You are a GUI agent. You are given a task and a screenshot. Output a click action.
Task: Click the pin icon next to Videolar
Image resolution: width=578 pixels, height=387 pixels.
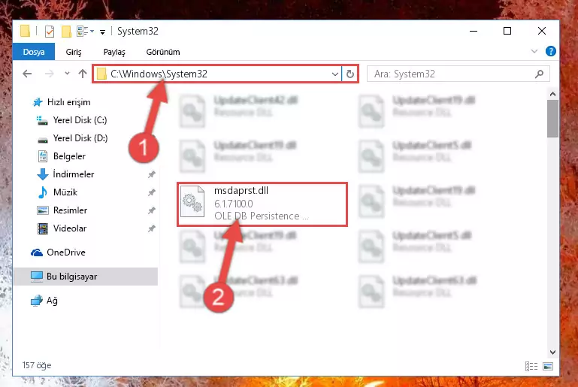(x=152, y=228)
